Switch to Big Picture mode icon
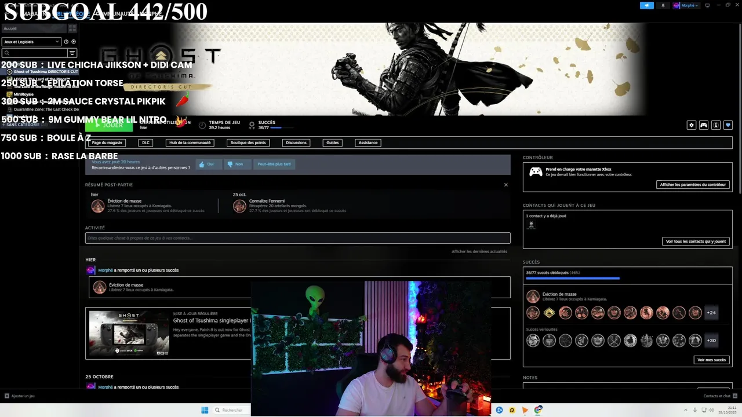 [707, 5]
